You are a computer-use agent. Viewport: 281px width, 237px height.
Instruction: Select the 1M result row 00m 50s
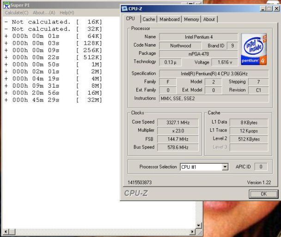pyautogui.click(x=54, y=65)
